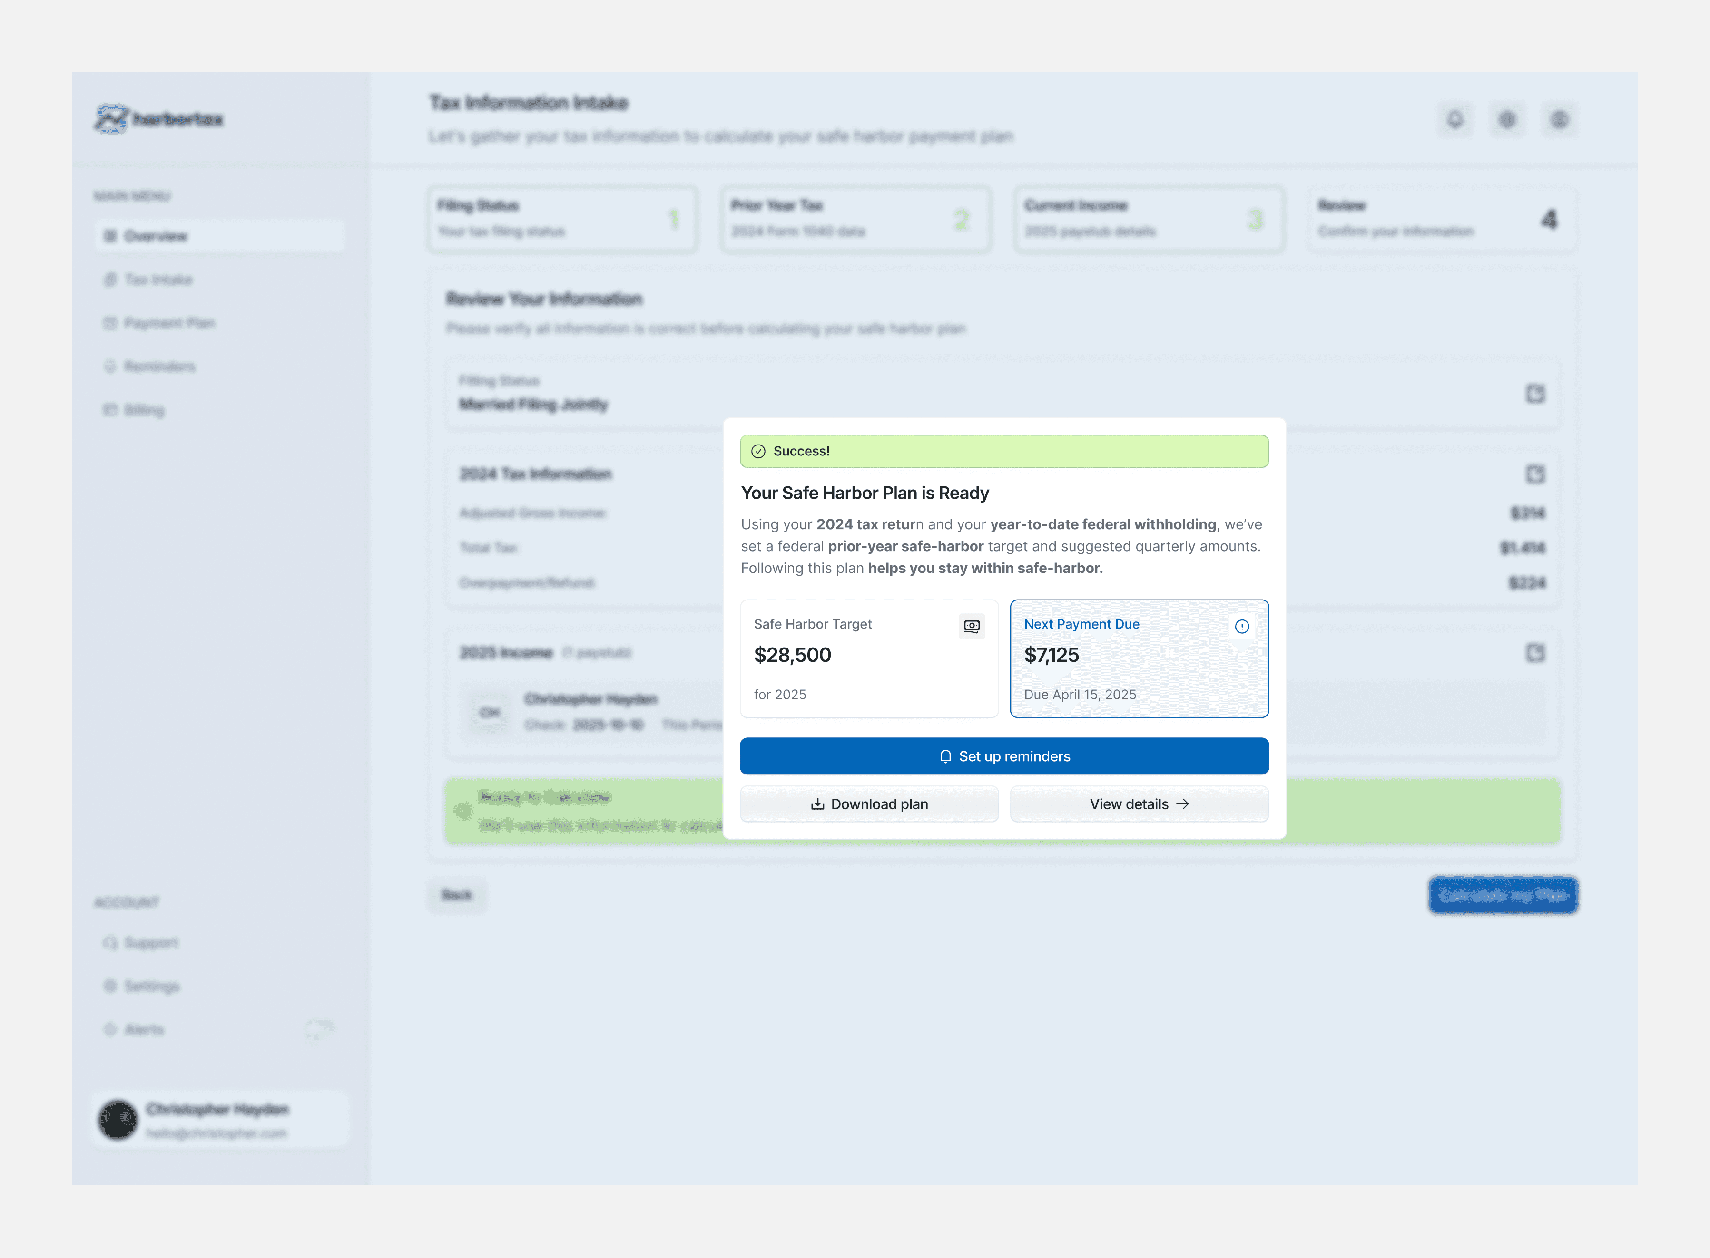Screen dimensions: 1710x1258
Task: Click the notification bell icon in the header
Action: tap(1454, 119)
